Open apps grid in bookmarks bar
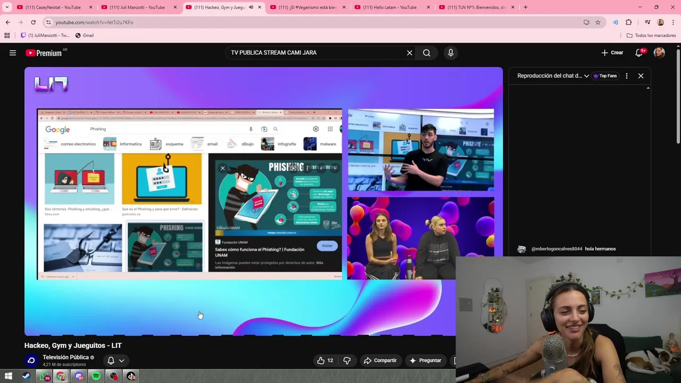 7,36
